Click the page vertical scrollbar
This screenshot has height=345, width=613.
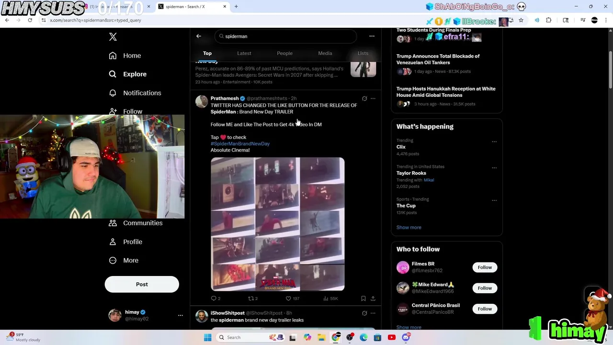click(x=610, y=70)
